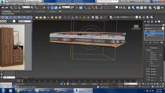This screenshot has height=93, width=165.
Task: Open the Mirror tool
Action: [x=121, y=8]
